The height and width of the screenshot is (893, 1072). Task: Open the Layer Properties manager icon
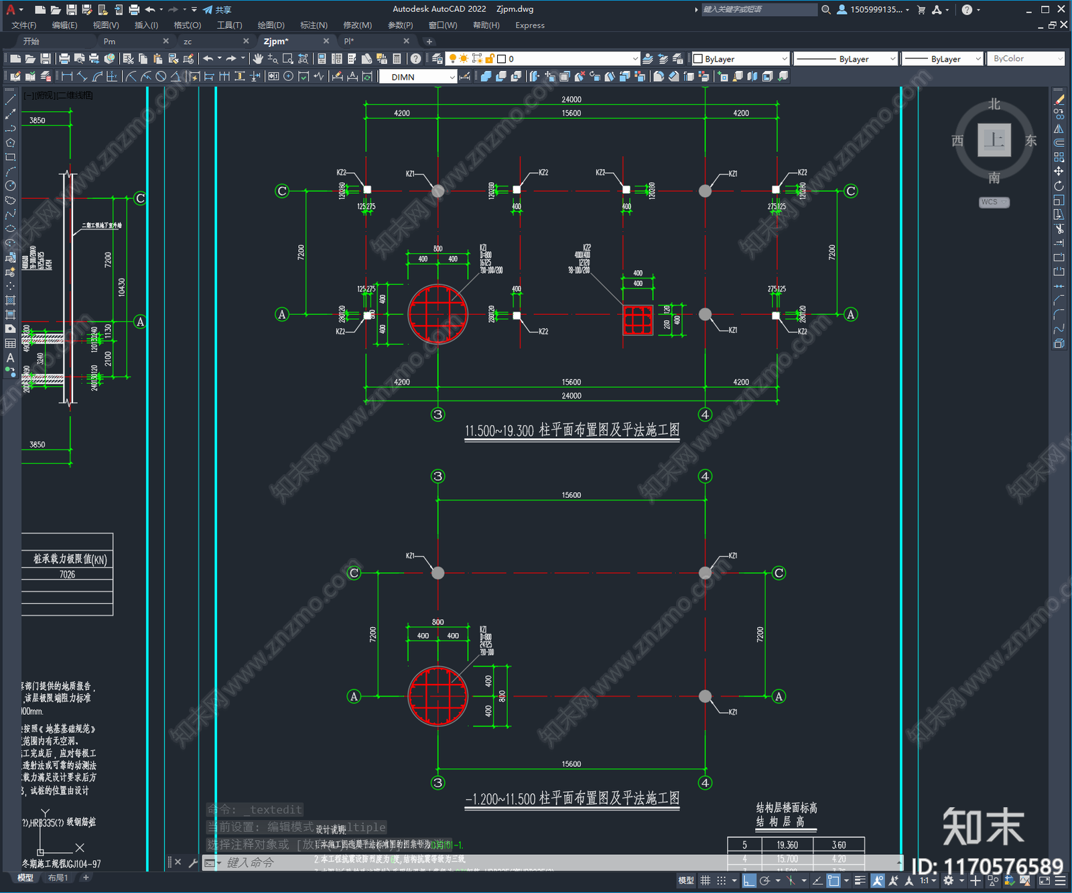pyautogui.click(x=438, y=59)
